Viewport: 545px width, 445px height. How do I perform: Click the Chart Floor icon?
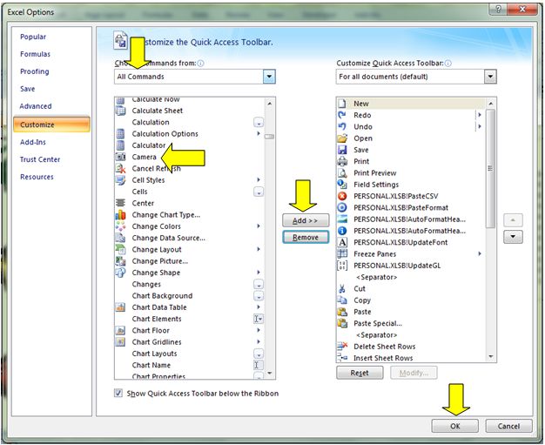tap(121, 330)
